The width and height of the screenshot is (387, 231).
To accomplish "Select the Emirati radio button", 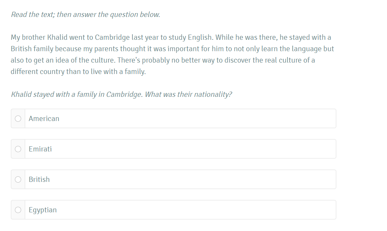I will tap(18, 149).
